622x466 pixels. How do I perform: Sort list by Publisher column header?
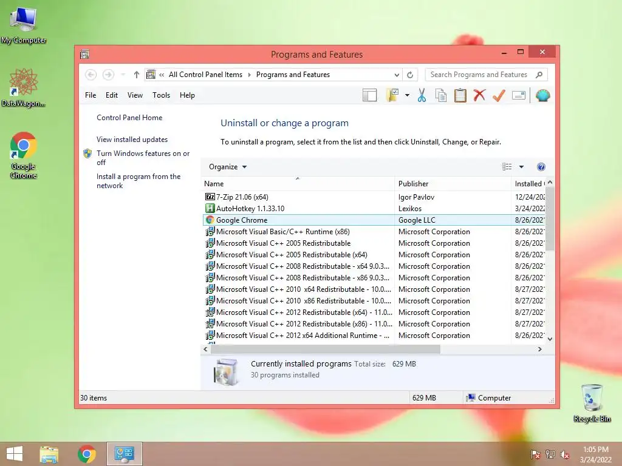tap(453, 184)
